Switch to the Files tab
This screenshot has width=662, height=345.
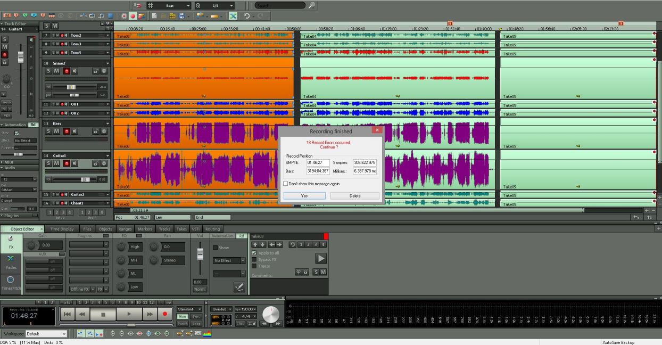(87, 229)
